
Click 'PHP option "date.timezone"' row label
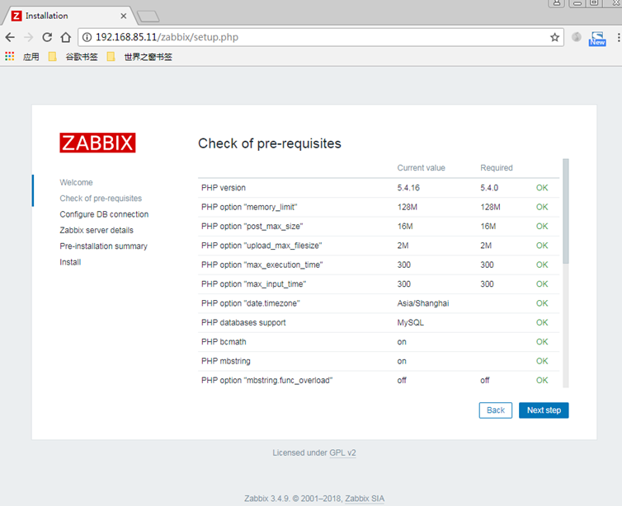click(x=250, y=303)
